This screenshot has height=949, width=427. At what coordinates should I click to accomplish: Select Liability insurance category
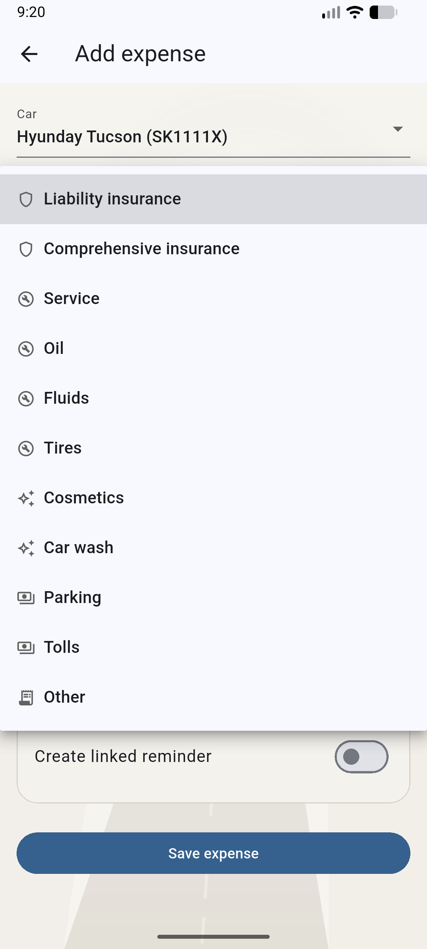click(112, 199)
